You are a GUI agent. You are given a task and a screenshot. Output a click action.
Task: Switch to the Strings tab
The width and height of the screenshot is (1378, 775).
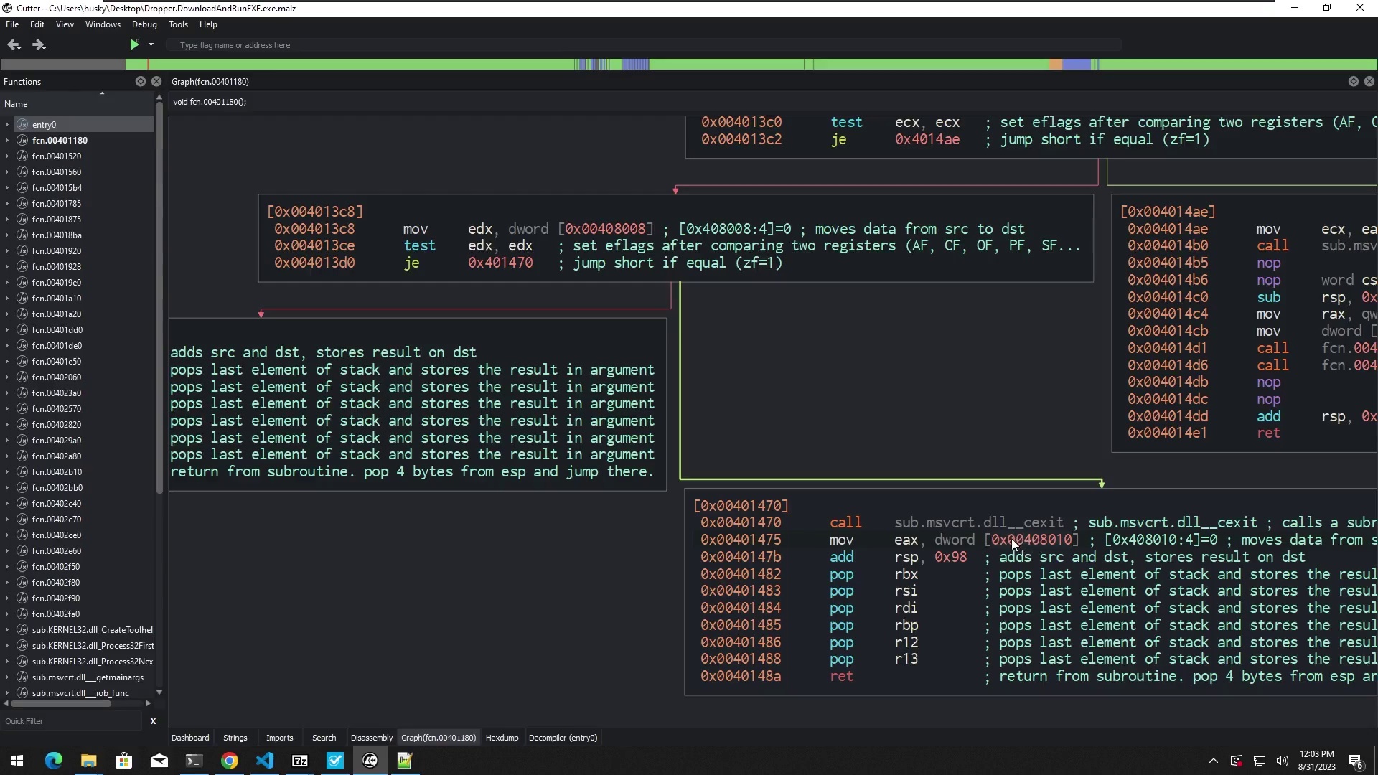235,738
